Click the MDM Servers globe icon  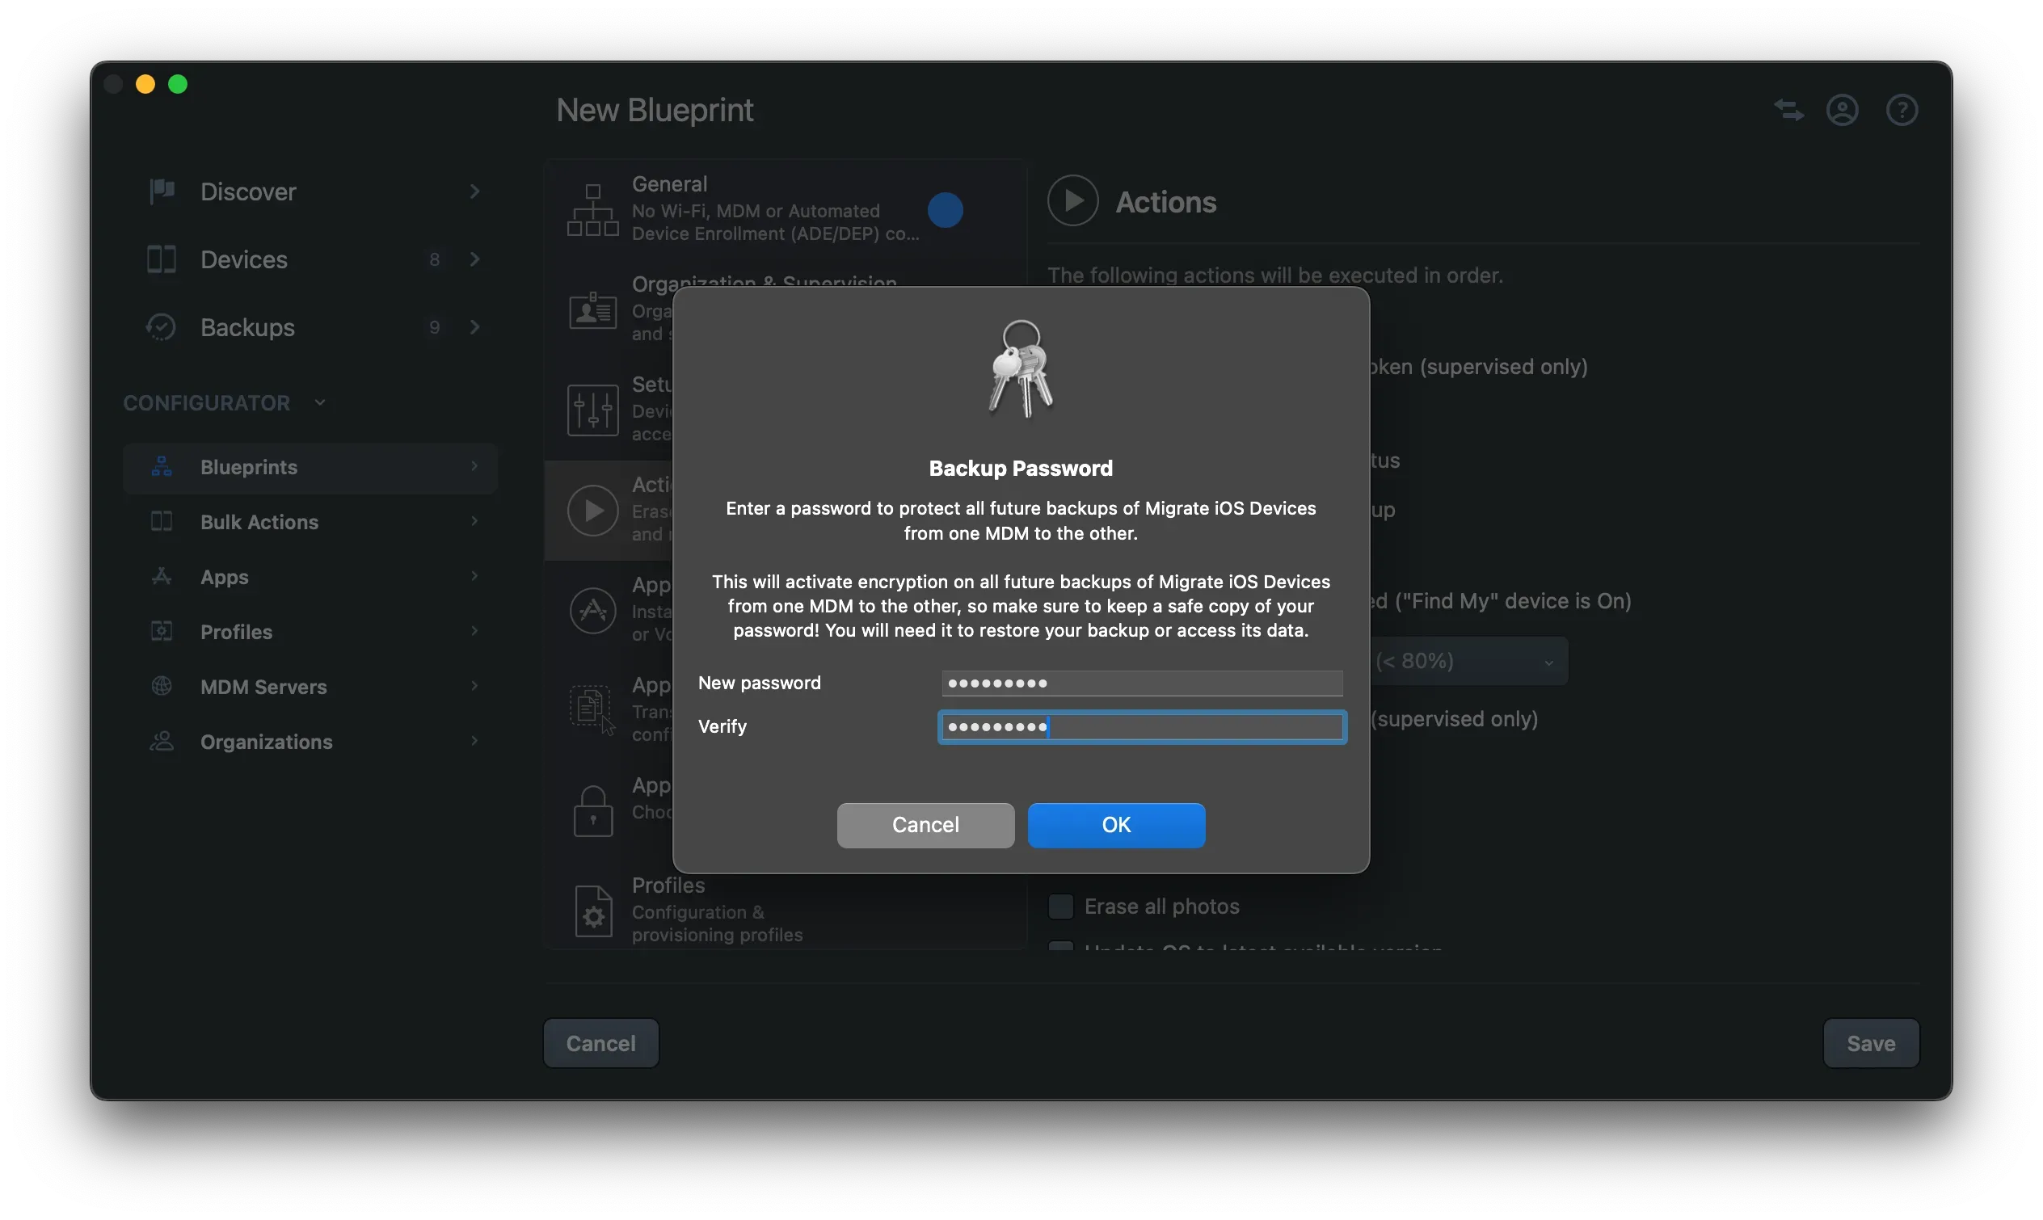(x=162, y=687)
